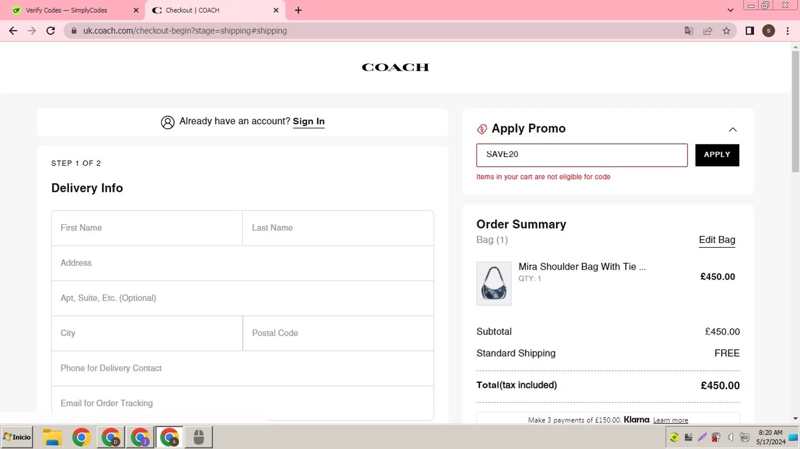
Task: Click the padlock site info icon
Action: point(74,31)
